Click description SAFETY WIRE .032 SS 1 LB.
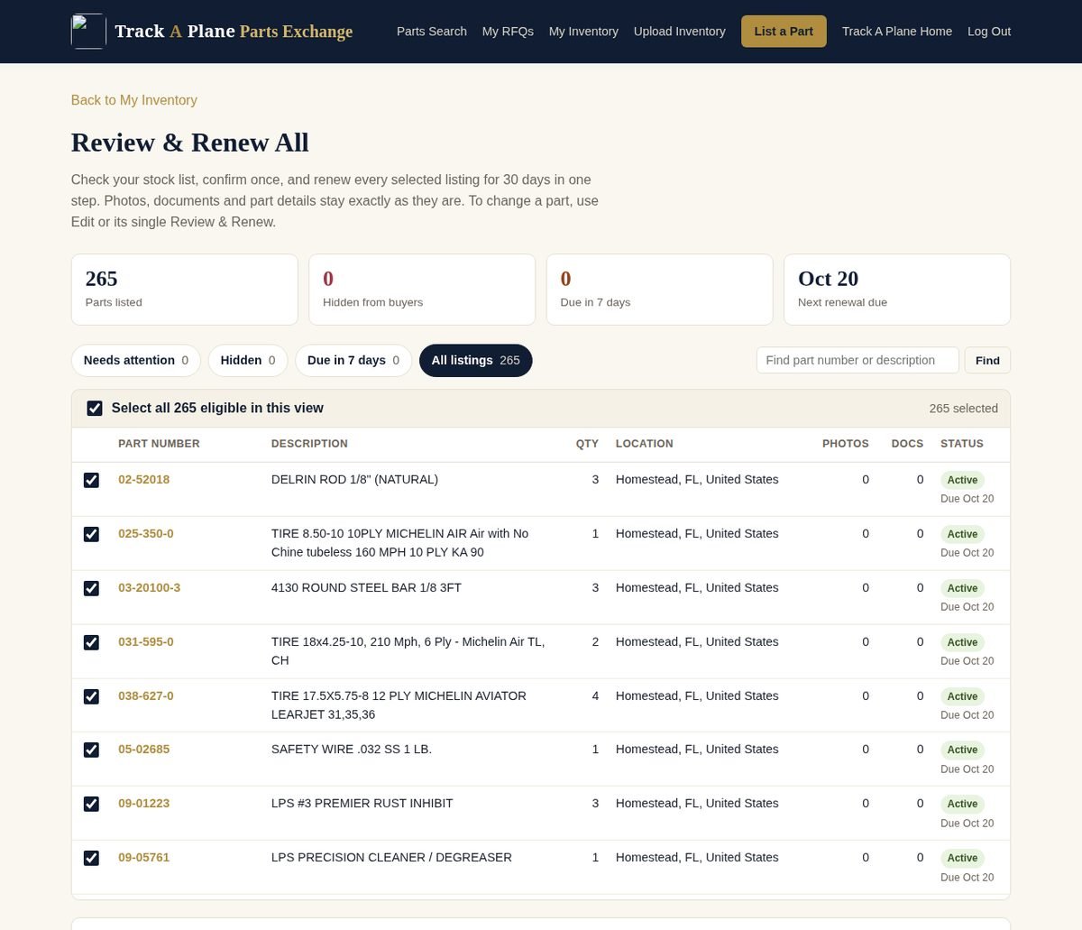Image resolution: width=1082 pixels, height=930 pixels. [x=352, y=750]
